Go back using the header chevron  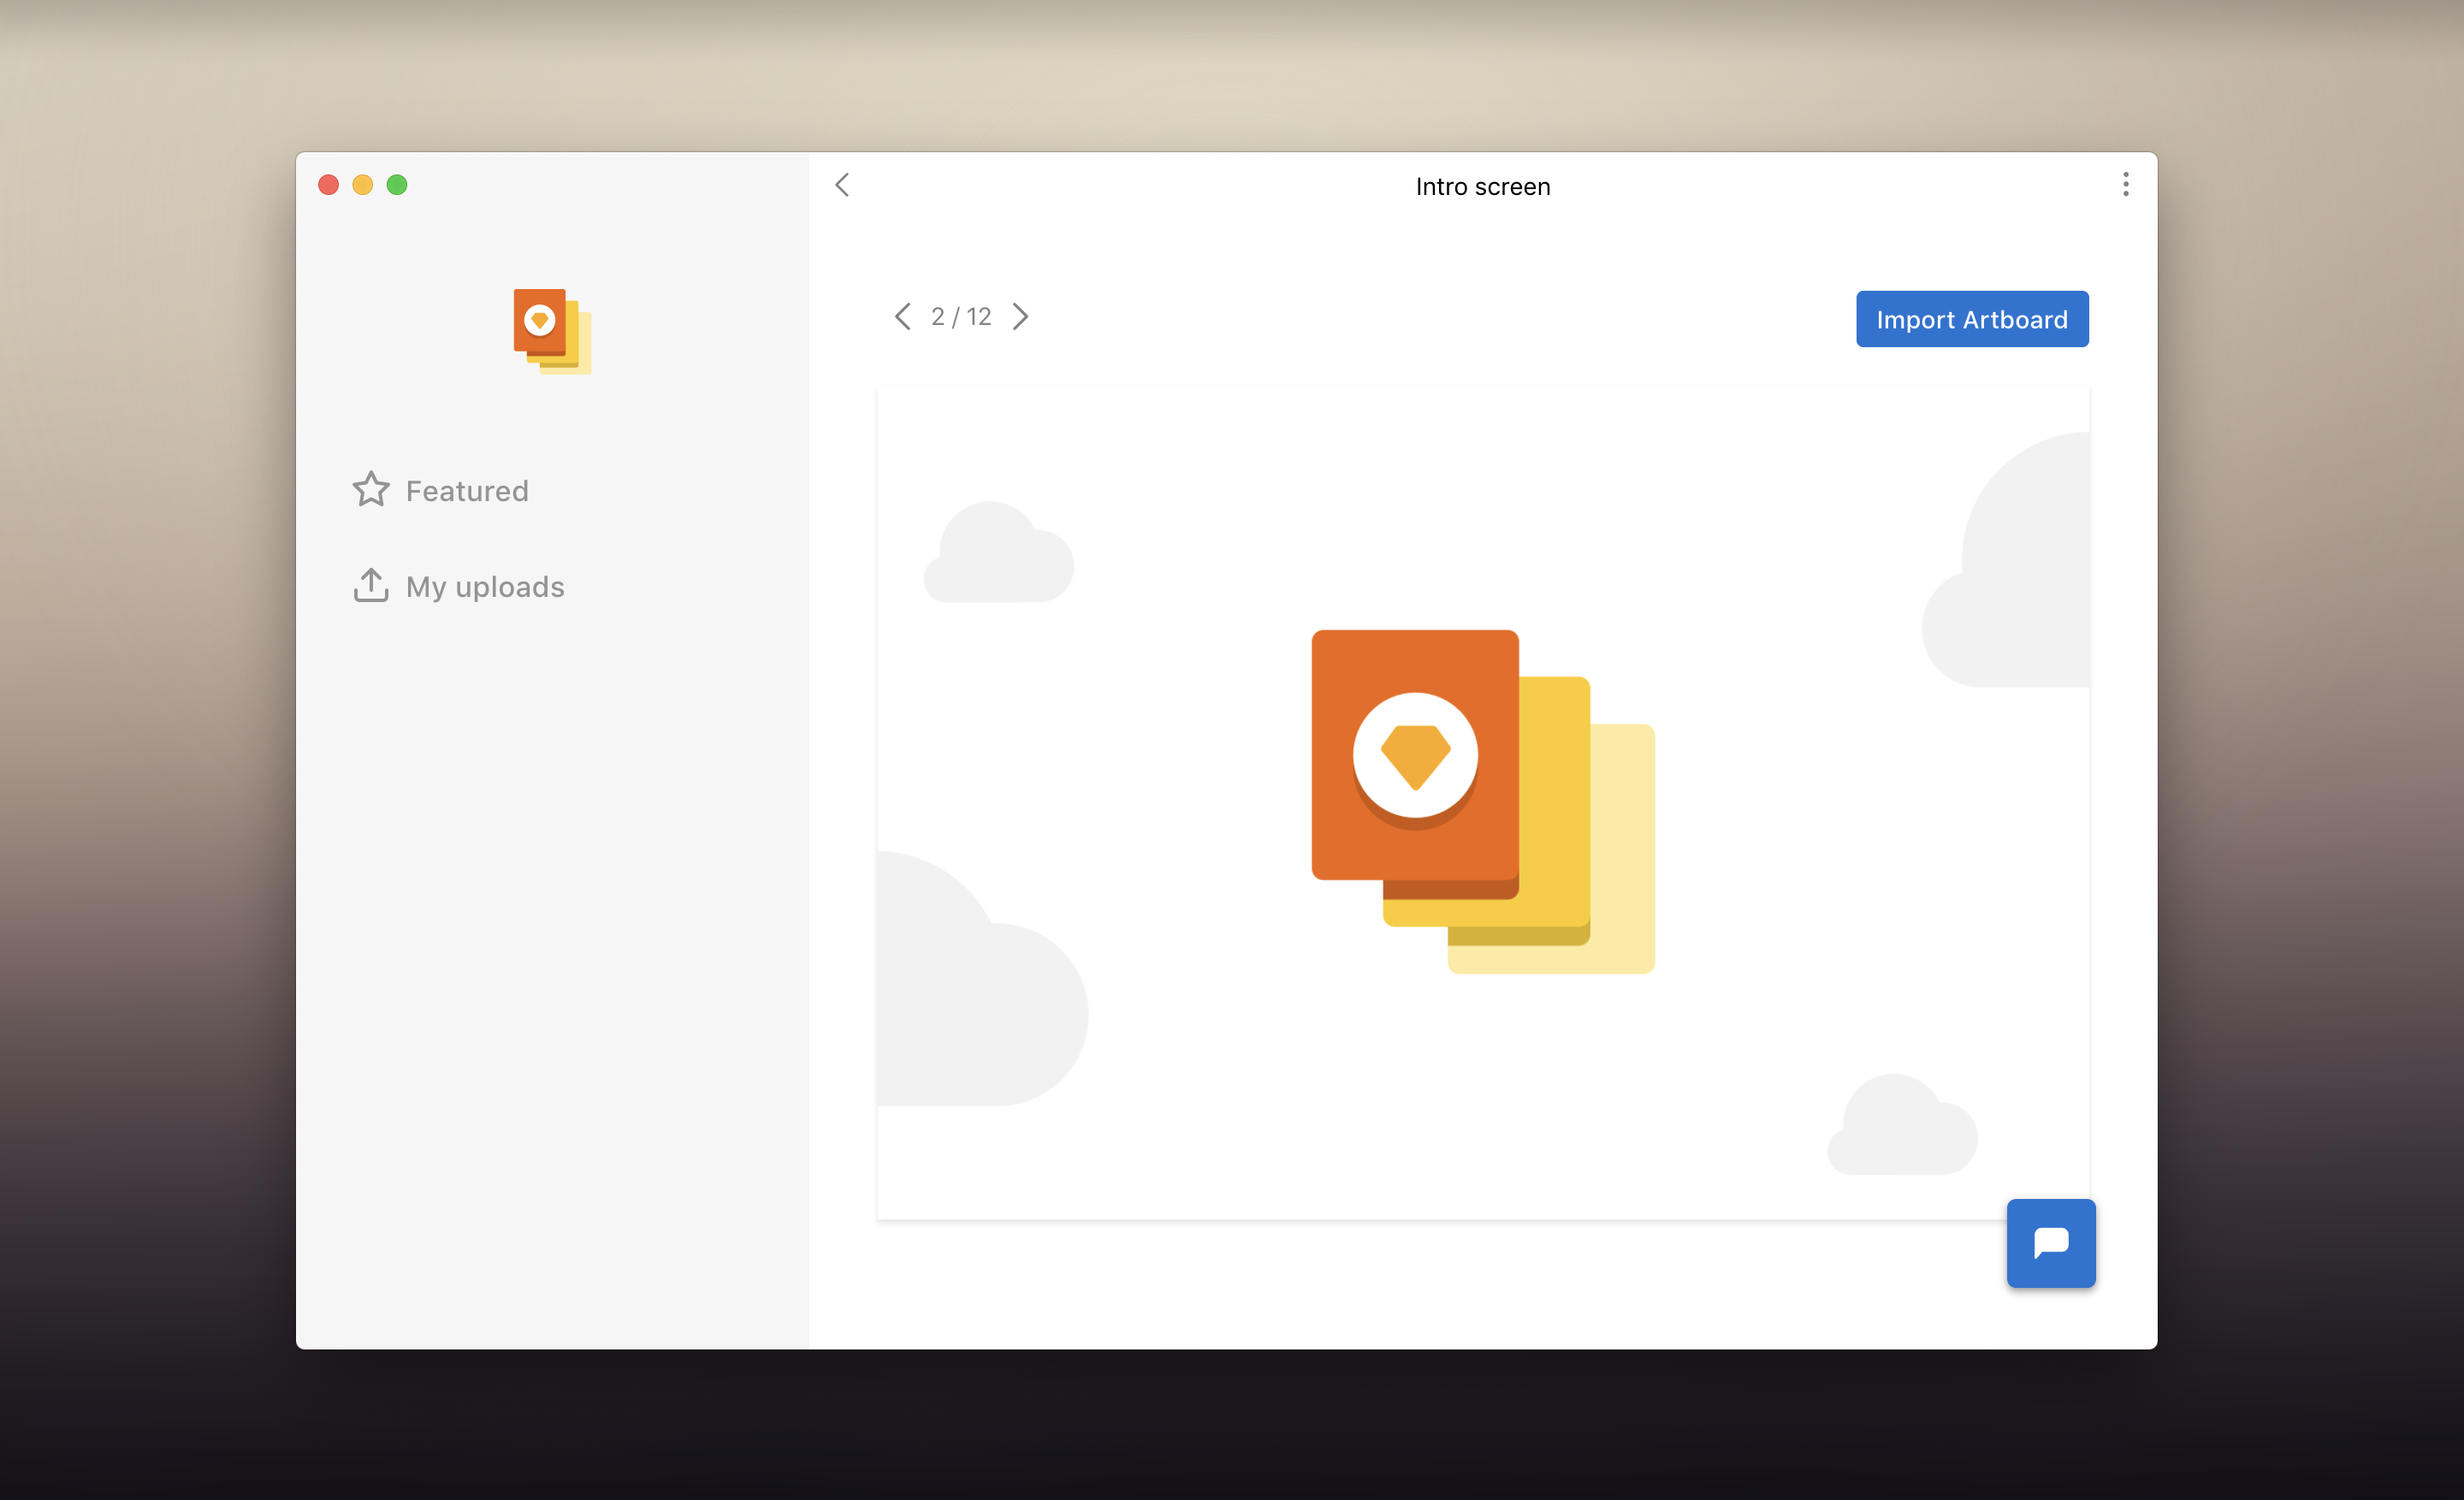[x=842, y=185]
